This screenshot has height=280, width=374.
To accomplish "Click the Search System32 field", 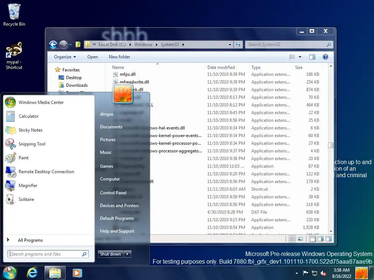I will pos(289,44).
